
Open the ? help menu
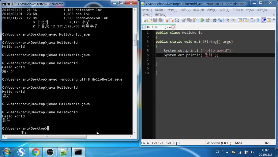click(x=170, y=15)
